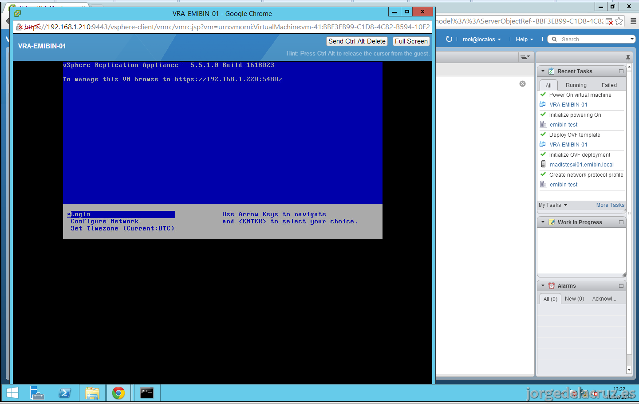639x404 pixels.
Task: Select the All tab in Recent Tasks
Action: pyautogui.click(x=548, y=85)
